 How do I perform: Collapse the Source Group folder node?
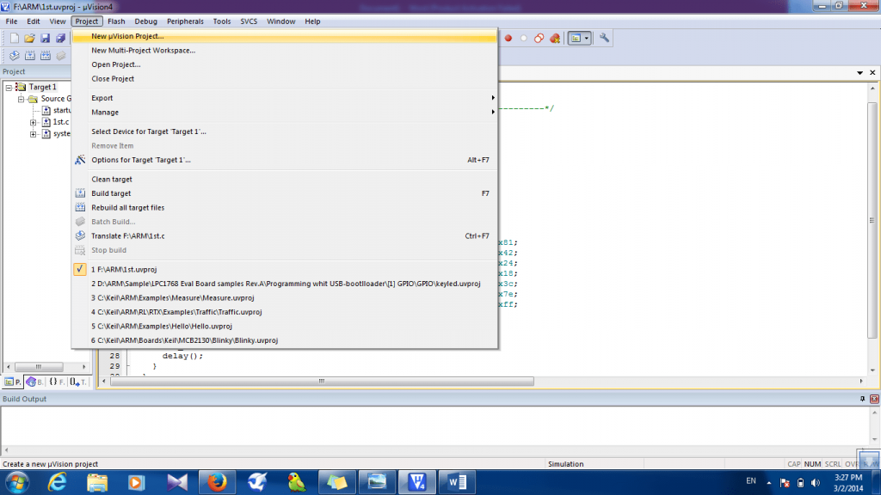[22, 99]
